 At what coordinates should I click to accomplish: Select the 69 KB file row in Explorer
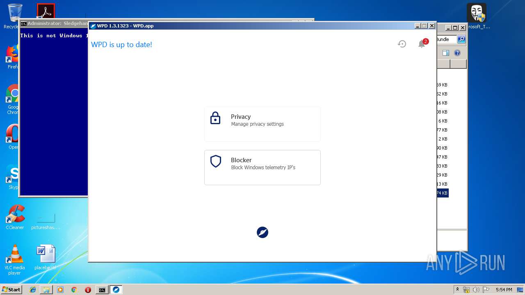click(443, 85)
